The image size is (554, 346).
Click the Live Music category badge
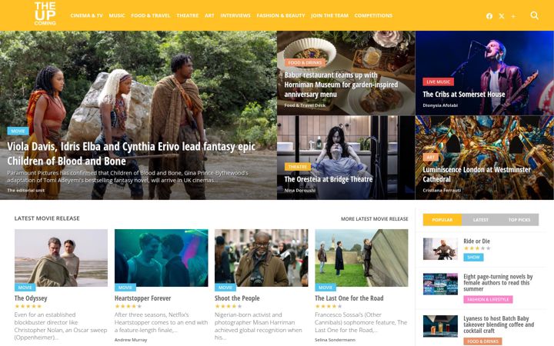(x=438, y=82)
